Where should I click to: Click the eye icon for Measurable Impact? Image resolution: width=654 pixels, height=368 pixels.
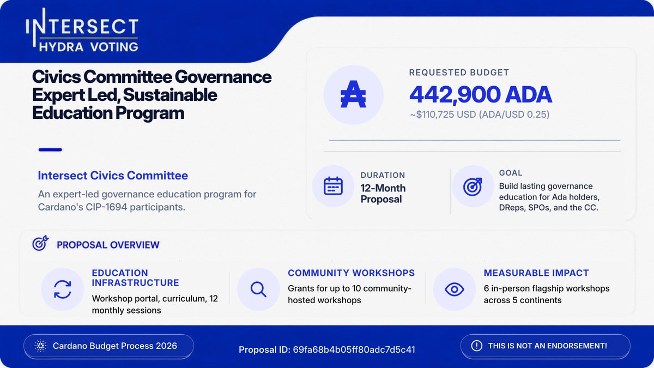point(454,289)
